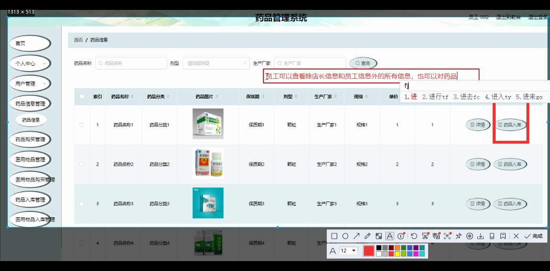Sort table by 药品分类 column
This screenshot has width=550, height=271.
tap(168, 97)
